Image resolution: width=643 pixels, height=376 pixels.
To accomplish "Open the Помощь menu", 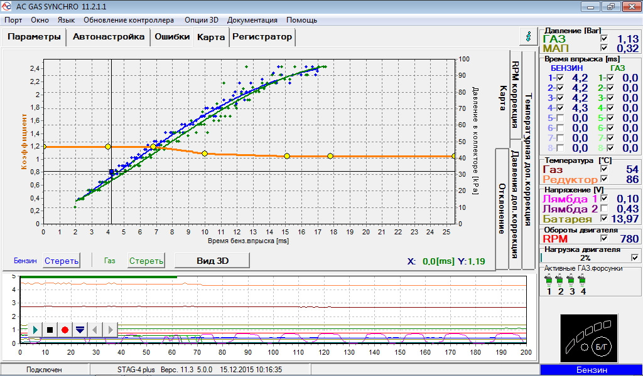I will [x=301, y=20].
